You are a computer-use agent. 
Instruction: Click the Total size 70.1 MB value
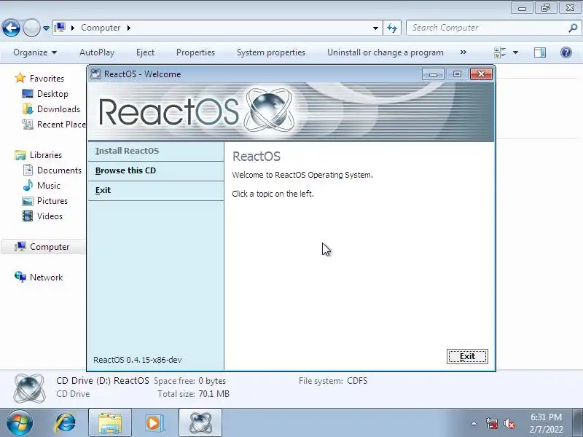[x=214, y=394]
